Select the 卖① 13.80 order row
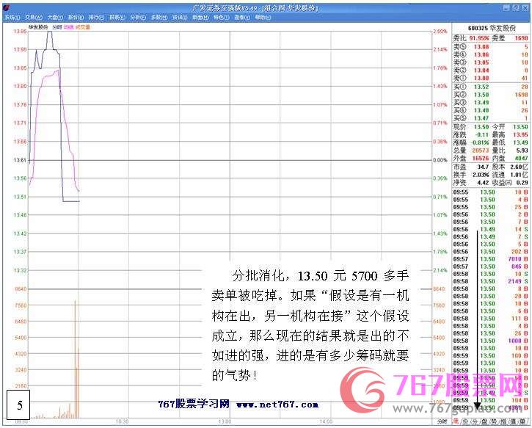Viewport: 532px width, 428px height. 491,78
